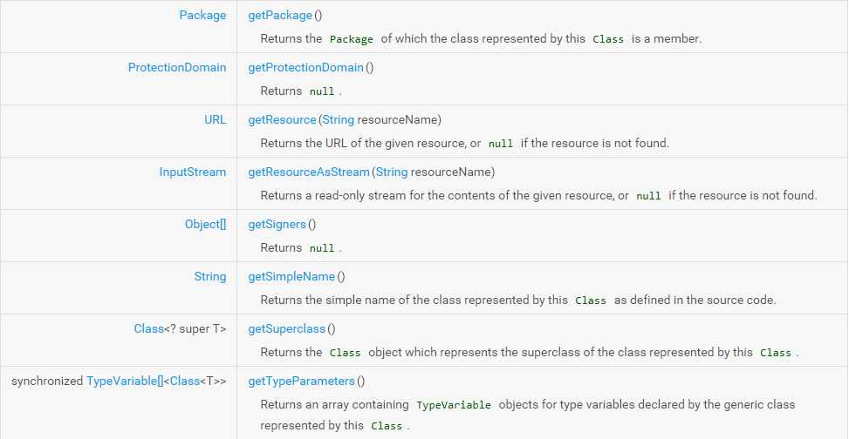Open the getTypeParameters method link
849x439 pixels.
(301, 382)
